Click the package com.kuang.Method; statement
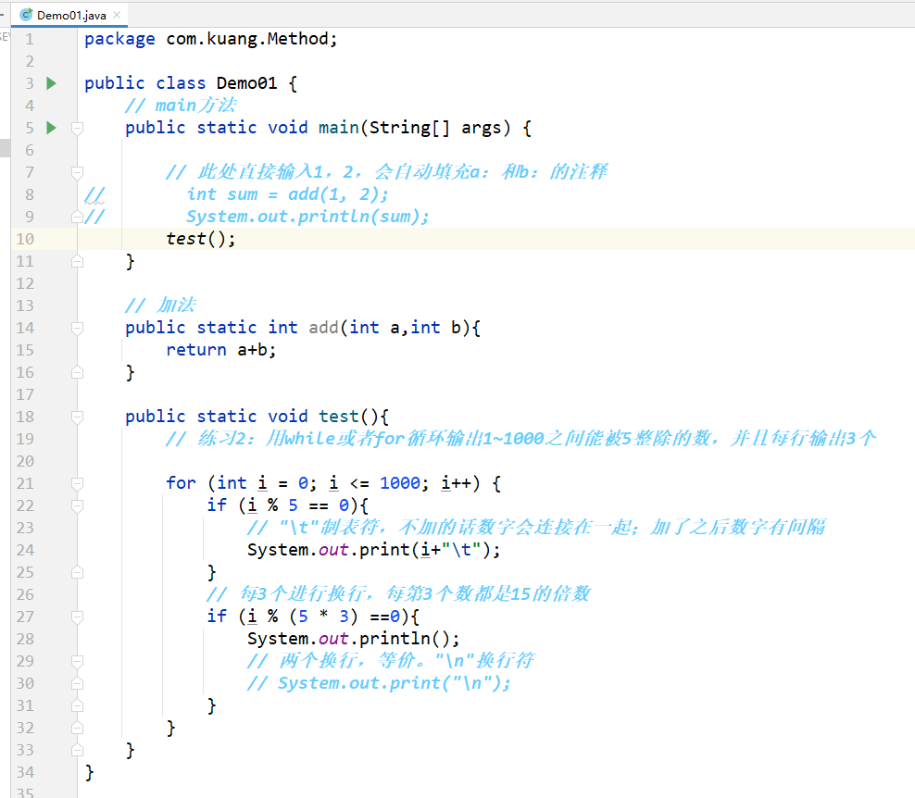 click(210, 39)
